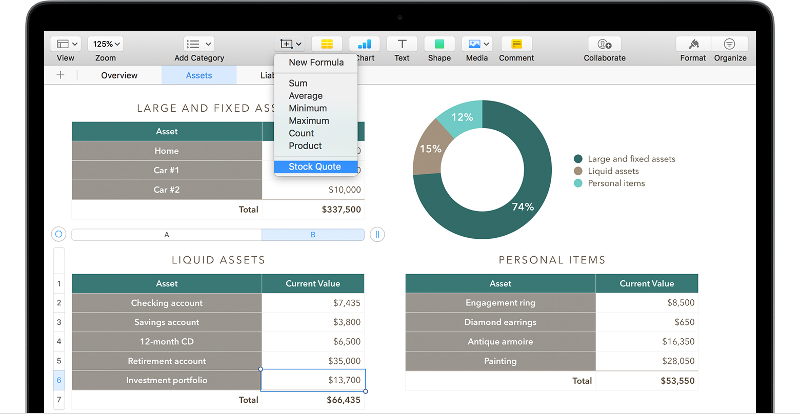Choose Stock Quote from formula menu
Viewport: 800px width, 414px height.
coord(315,167)
